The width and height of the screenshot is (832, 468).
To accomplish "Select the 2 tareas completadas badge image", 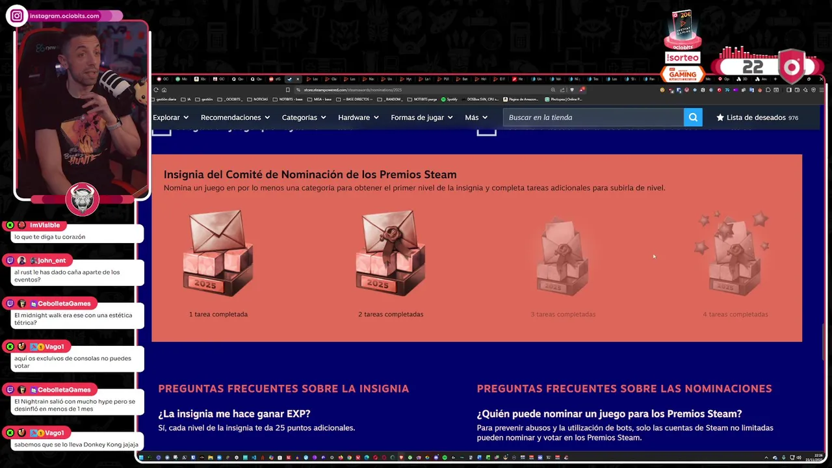I will pos(391,253).
